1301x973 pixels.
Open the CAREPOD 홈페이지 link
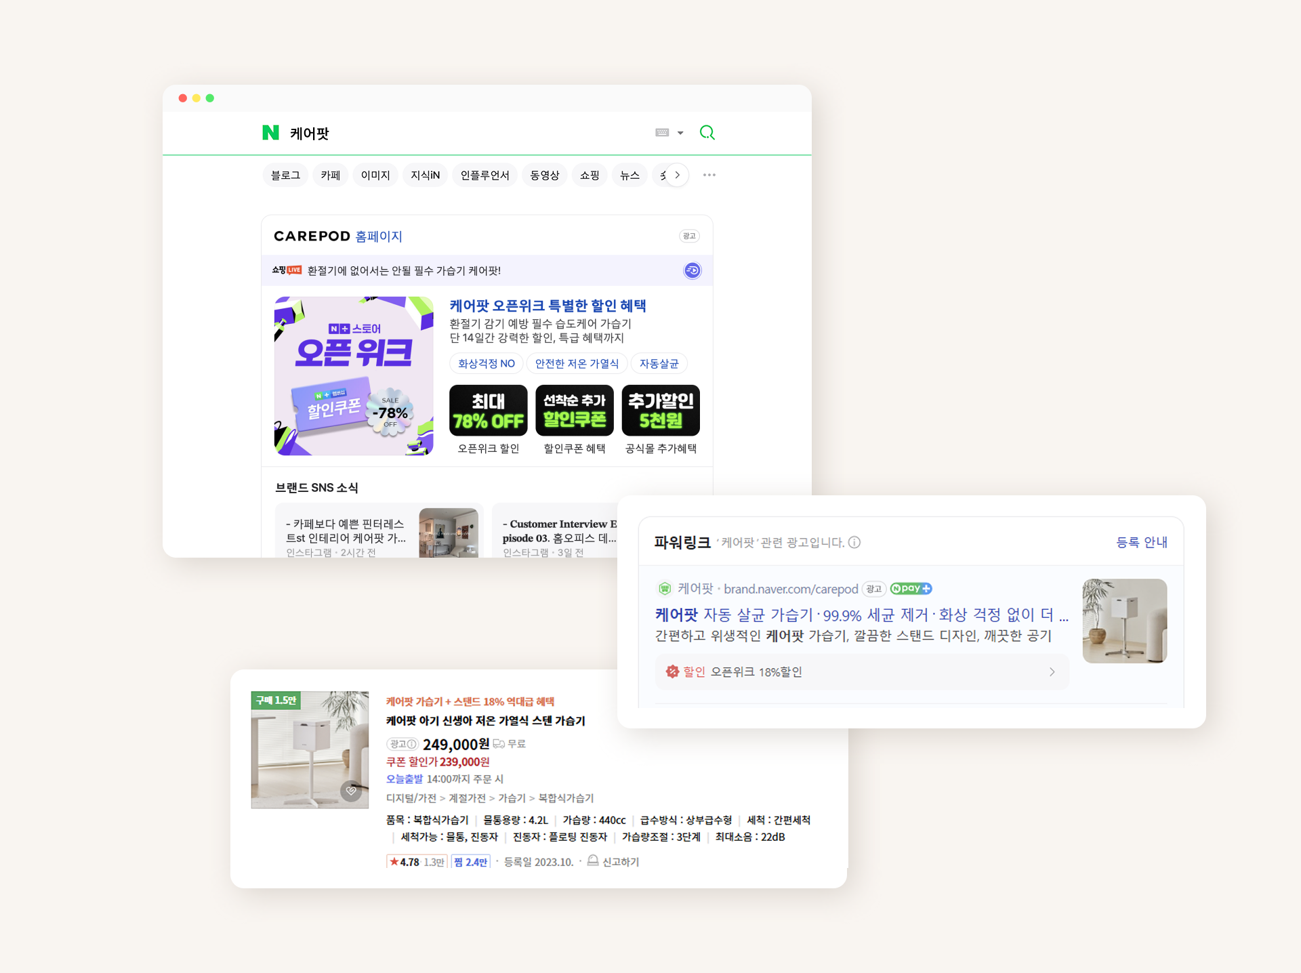click(338, 236)
